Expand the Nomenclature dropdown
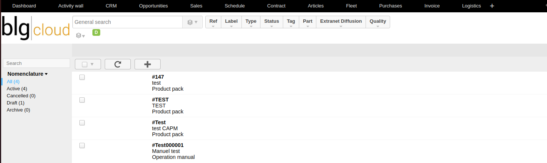This screenshot has width=547, height=163. 28,74
